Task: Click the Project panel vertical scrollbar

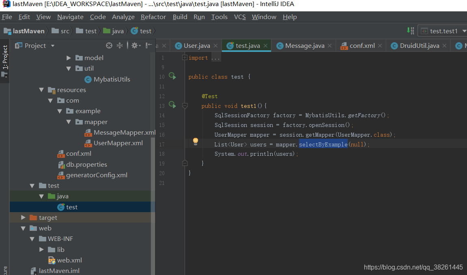Action: click(153, 205)
